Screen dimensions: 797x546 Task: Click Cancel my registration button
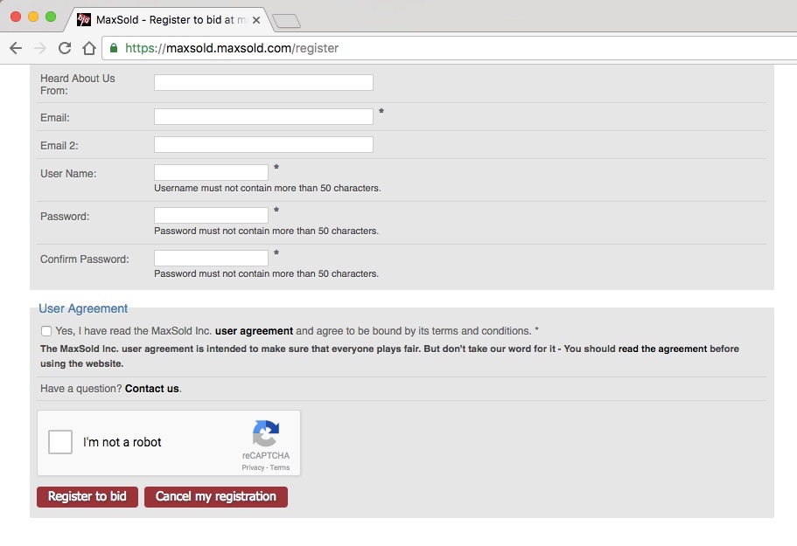click(216, 496)
